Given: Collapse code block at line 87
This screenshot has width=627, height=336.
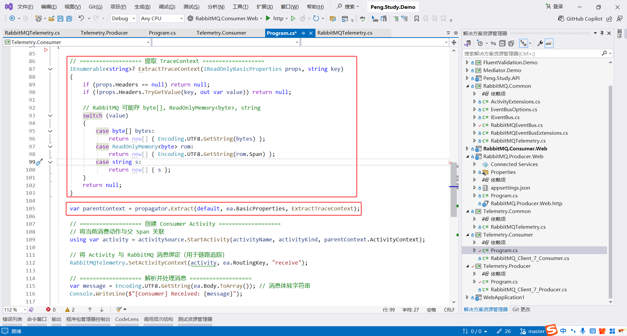Looking at the screenshot, I should (50, 69).
